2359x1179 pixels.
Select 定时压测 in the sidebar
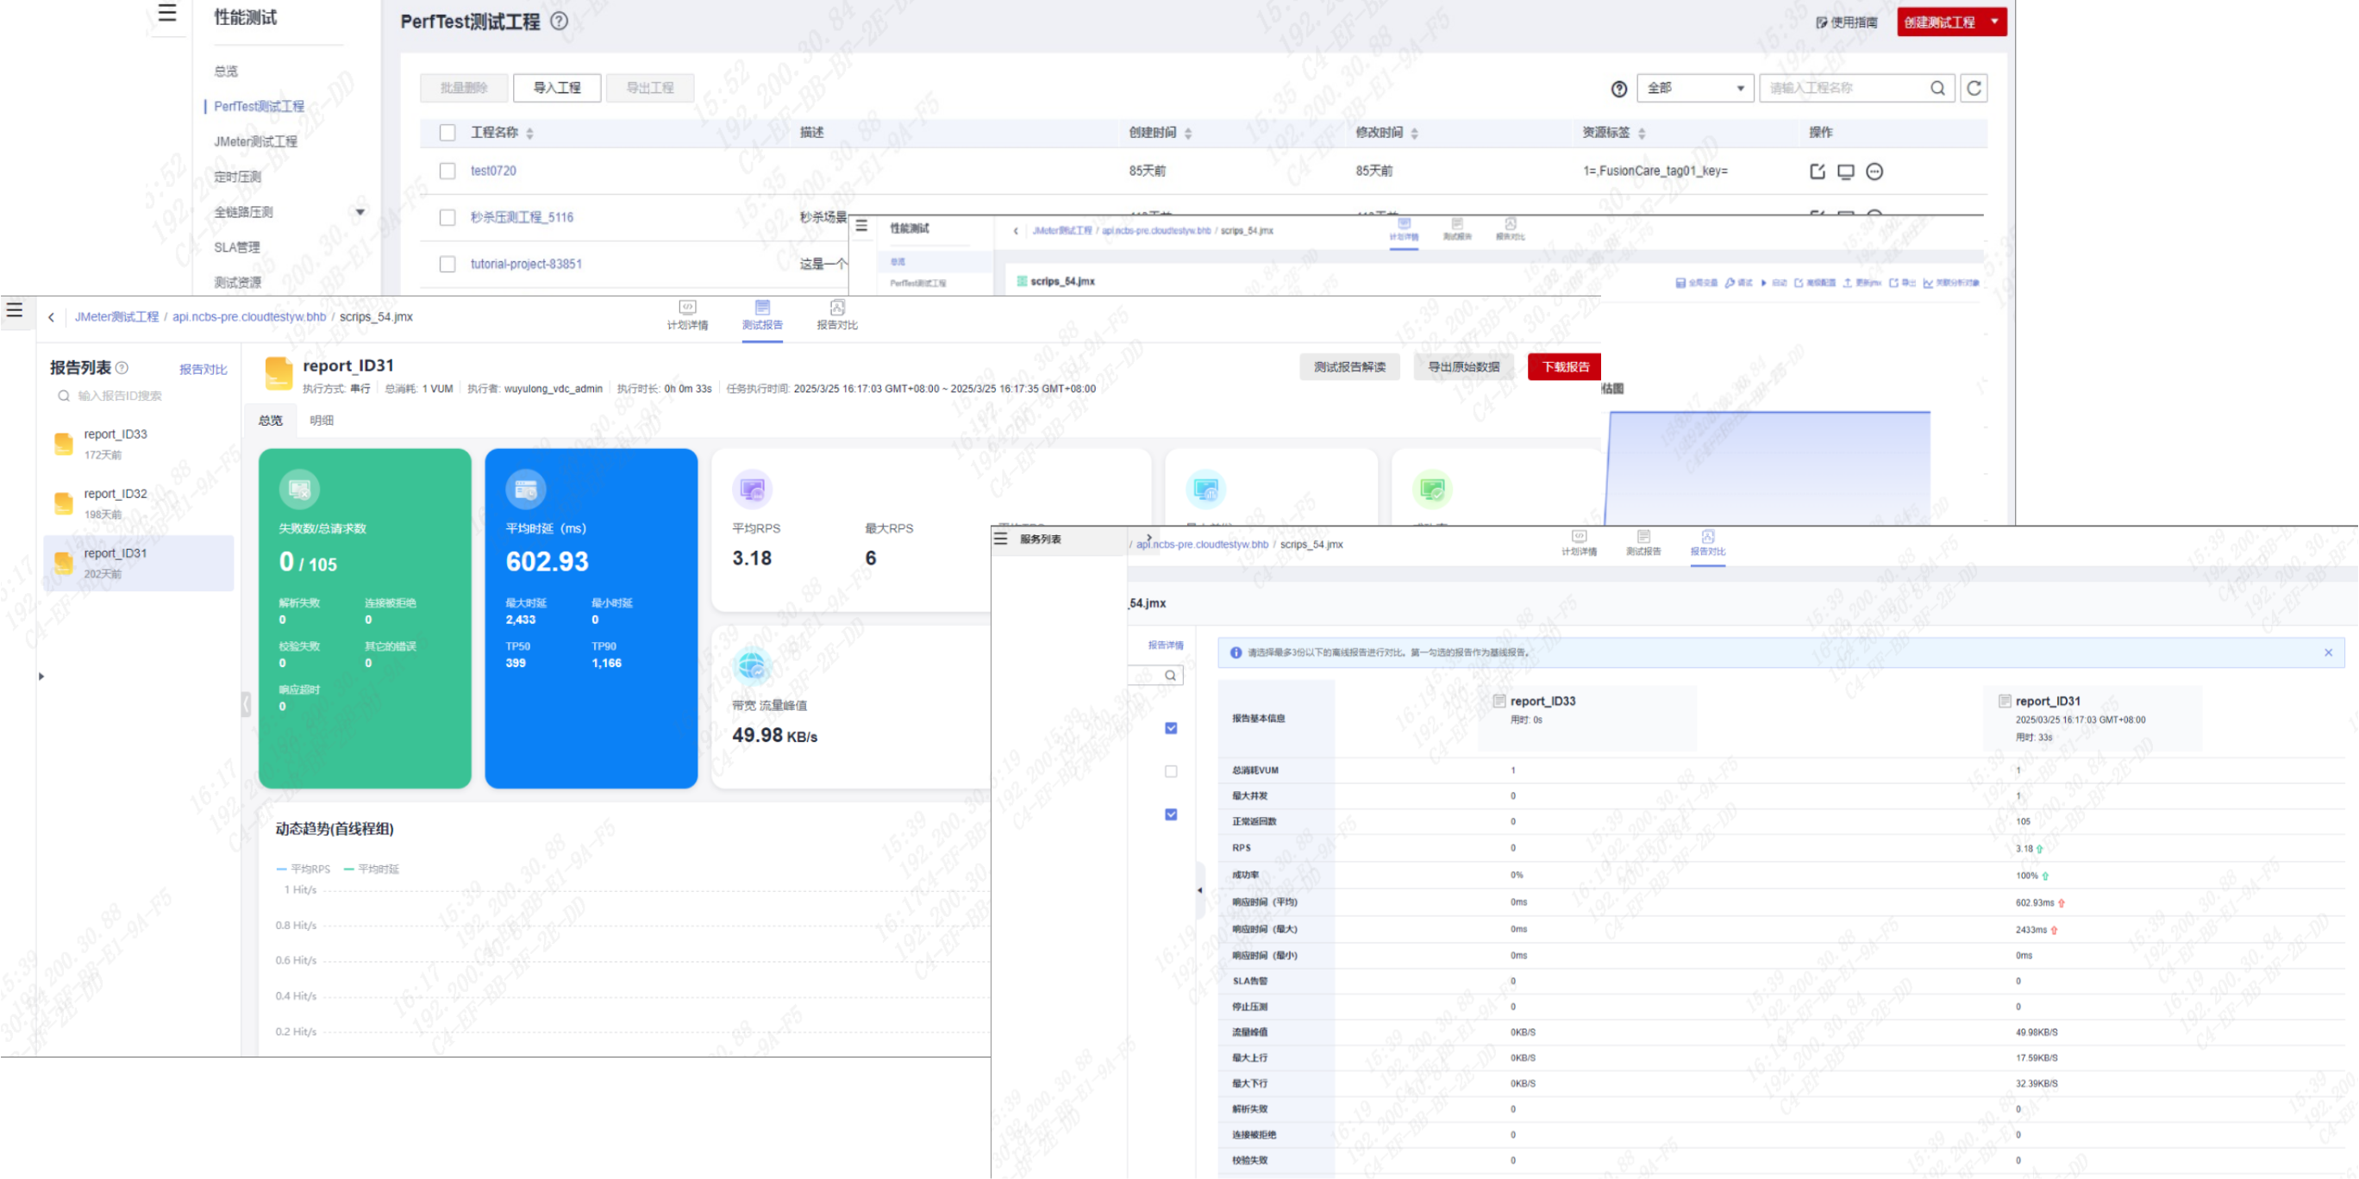[x=237, y=177]
